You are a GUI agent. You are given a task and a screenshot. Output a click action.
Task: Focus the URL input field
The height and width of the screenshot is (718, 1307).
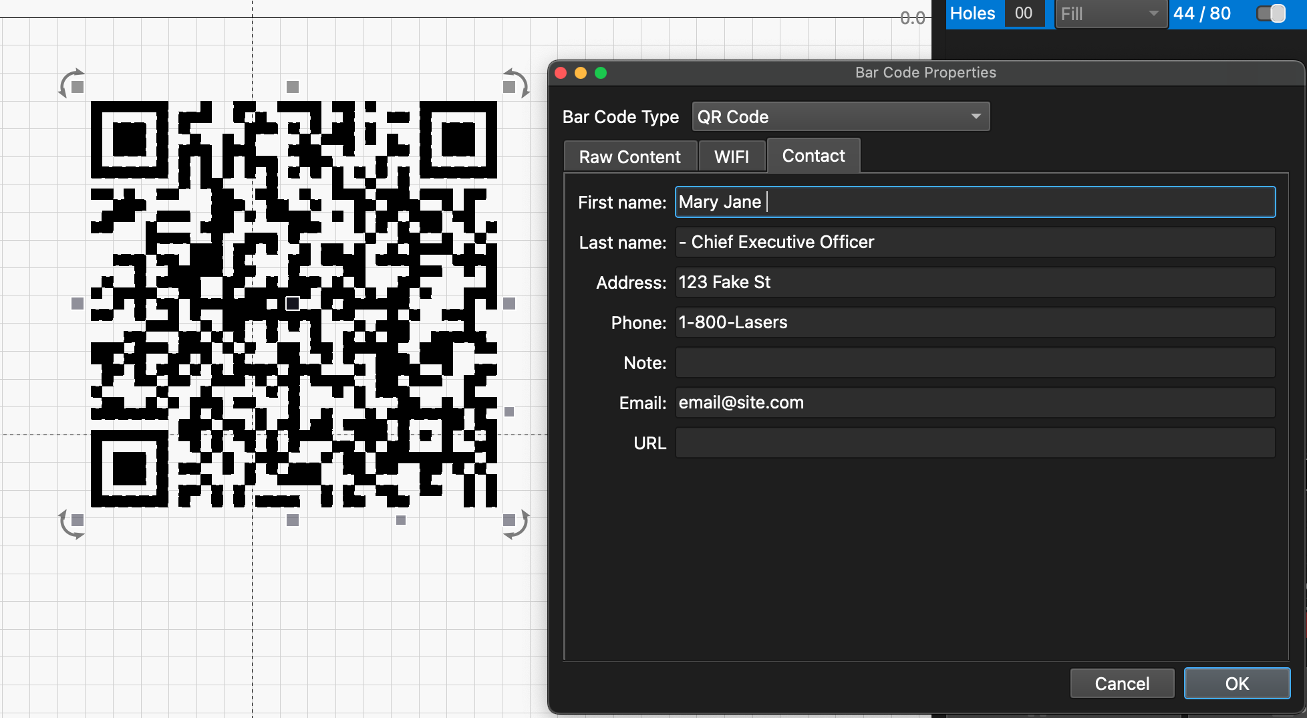[x=975, y=443]
